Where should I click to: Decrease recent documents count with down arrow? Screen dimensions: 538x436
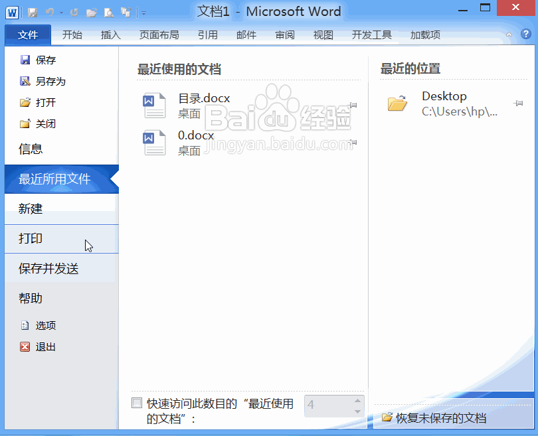[x=357, y=411]
